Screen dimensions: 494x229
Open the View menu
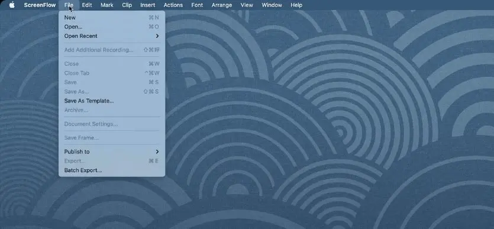pyautogui.click(x=247, y=5)
